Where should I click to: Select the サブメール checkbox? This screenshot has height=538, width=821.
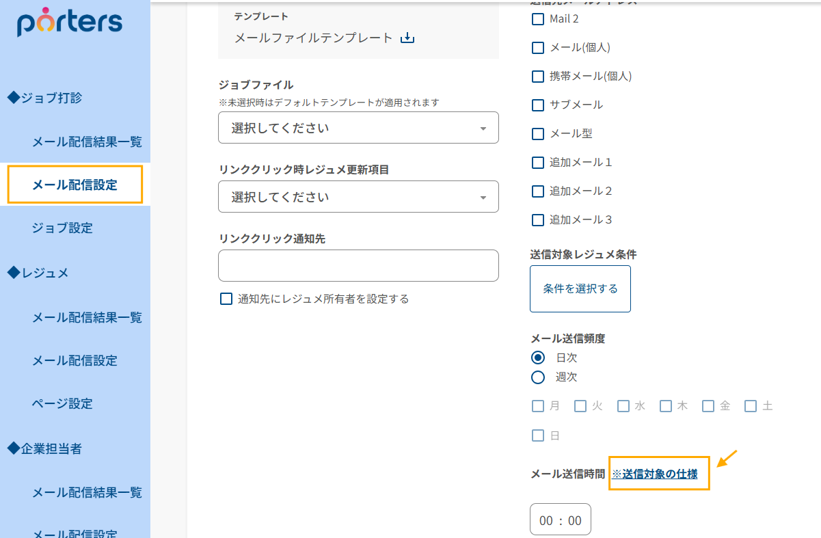[x=538, y=105]
